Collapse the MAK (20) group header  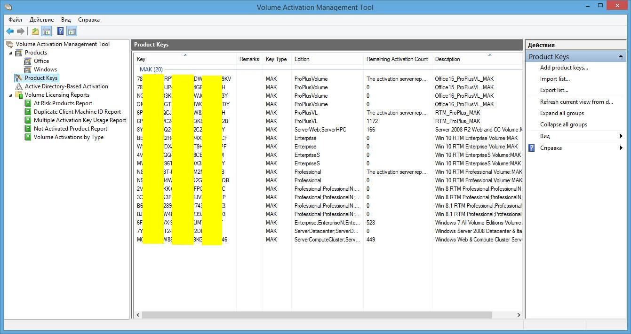coord(151,70)
